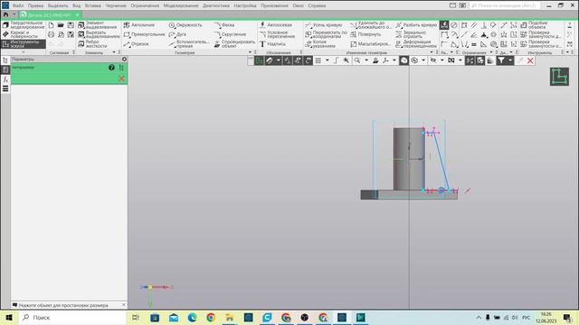The width and height of the screenshot is (579, 325).
Task: Open the zoom magnifier dropdown arrow
Action: coord(365,60)
